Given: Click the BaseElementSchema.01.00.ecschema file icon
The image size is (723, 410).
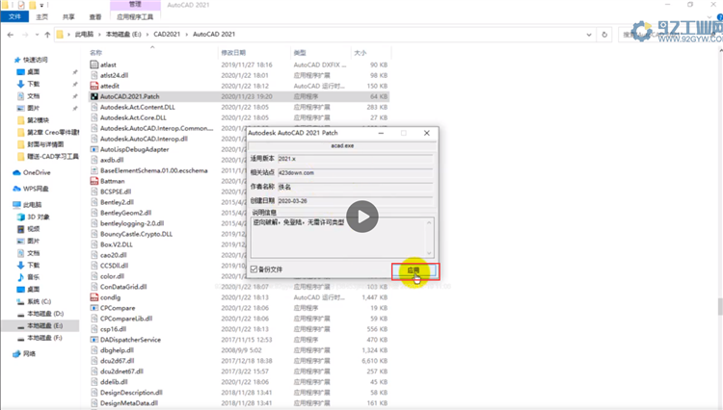Looking at the screenshot, I should (94, 170).
